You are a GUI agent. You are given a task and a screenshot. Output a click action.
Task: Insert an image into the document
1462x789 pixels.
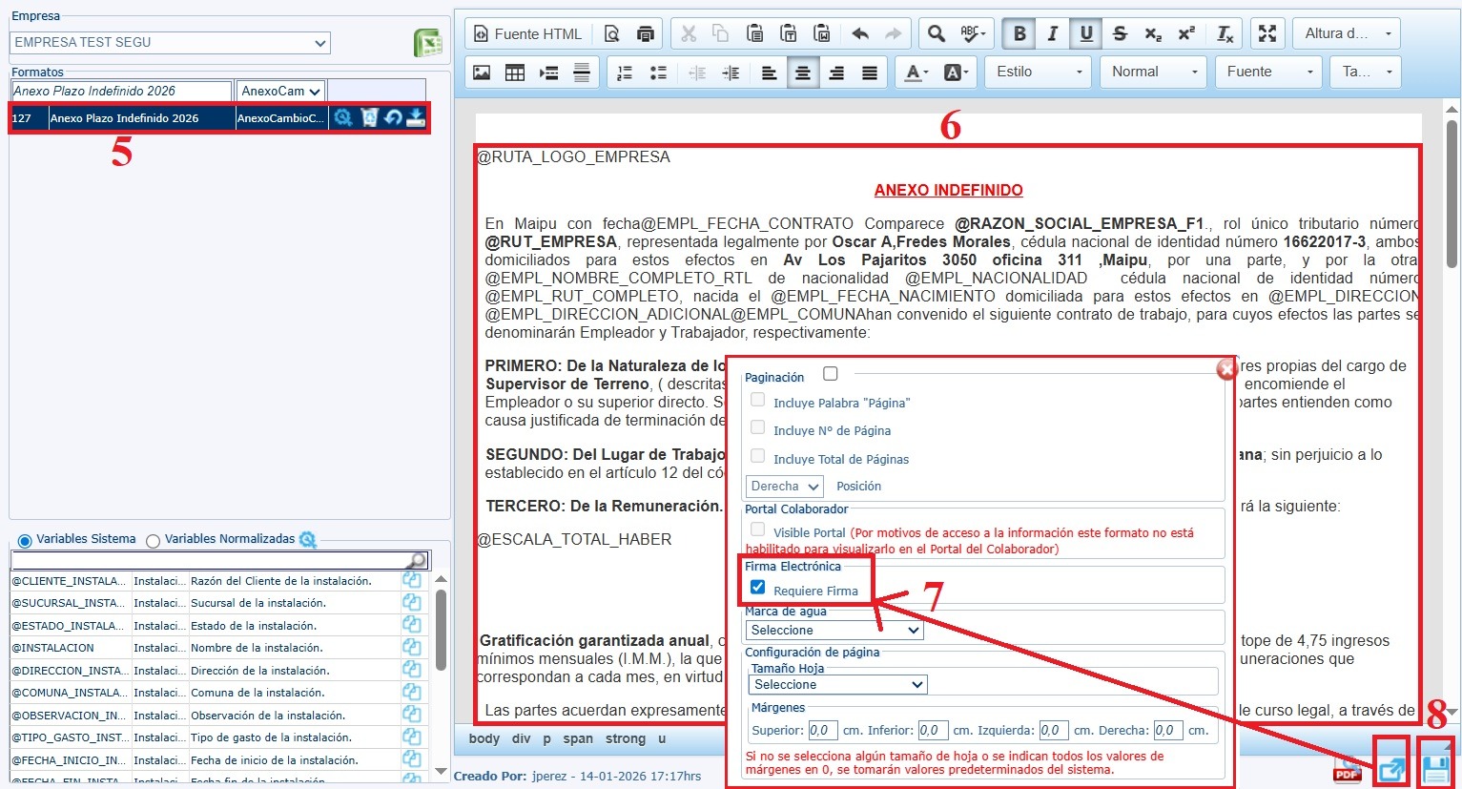[482, 73]
